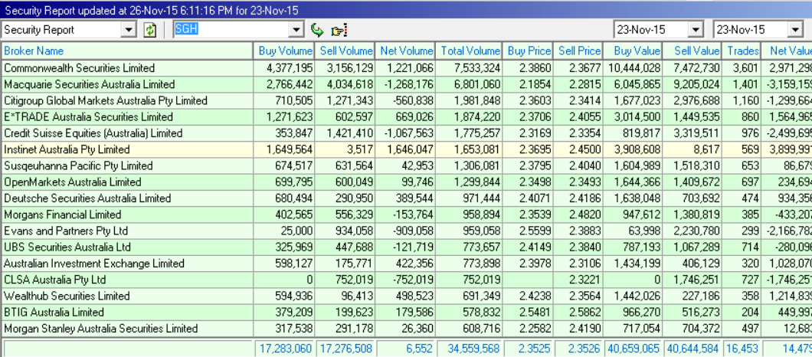Sort by Total Volume column header
Image resolution: width=812 pixels, height=357 pixels.
point(469,51)
